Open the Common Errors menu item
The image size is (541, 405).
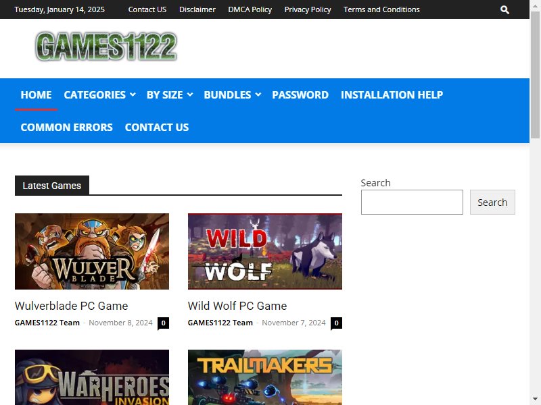tap(66, 127)
